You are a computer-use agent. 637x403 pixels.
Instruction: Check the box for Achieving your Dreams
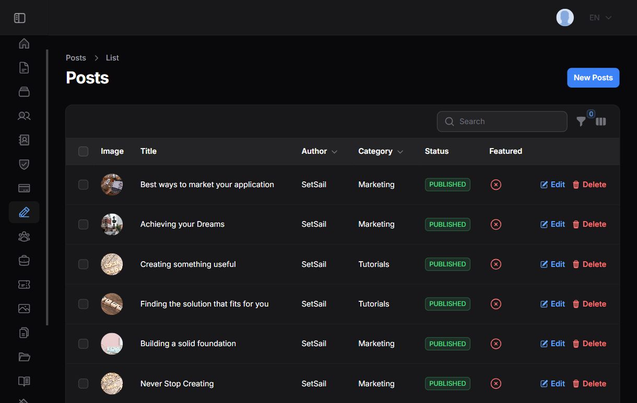(x=83, y=224)
